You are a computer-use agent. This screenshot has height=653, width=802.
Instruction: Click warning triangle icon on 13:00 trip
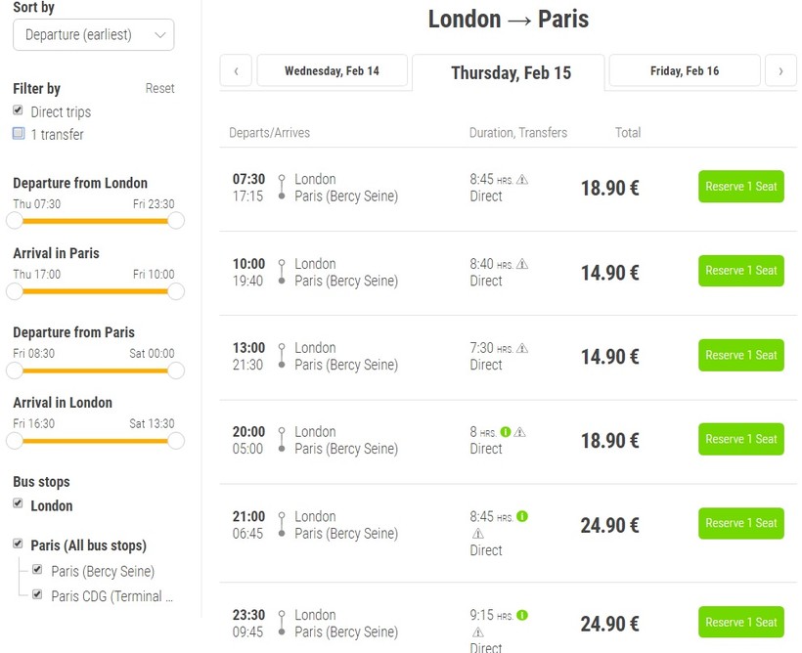pos(522,348)
